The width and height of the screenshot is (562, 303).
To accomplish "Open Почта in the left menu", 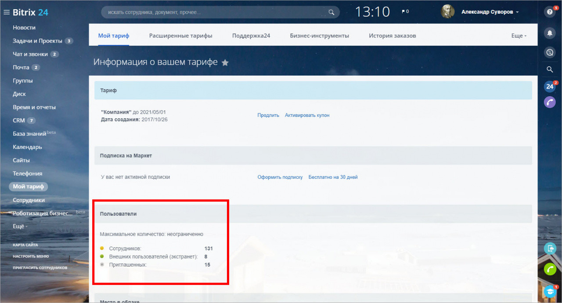I will 21,67.
